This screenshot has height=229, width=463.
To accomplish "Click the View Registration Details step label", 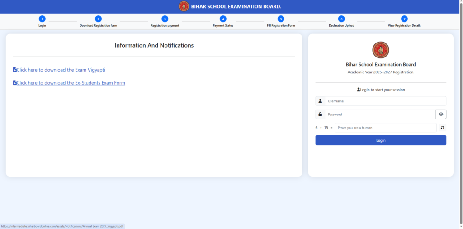I will click(x=404, y=26).
